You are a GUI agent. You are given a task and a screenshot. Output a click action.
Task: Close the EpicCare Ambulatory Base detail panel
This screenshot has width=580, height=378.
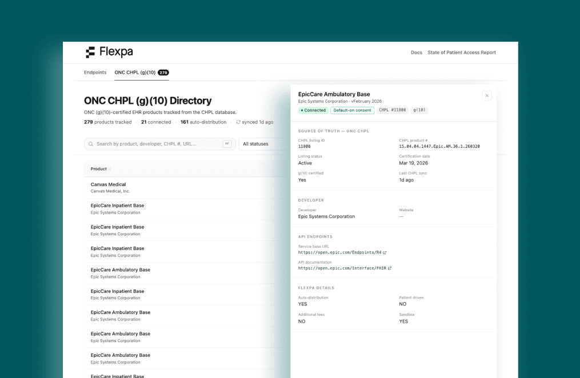tap(487, 96)
